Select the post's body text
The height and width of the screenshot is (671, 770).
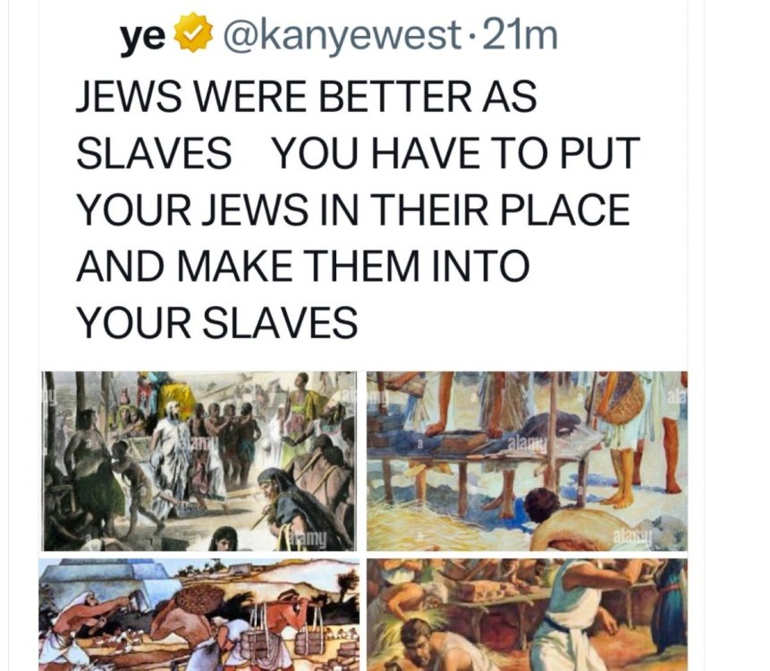(358, 209)
